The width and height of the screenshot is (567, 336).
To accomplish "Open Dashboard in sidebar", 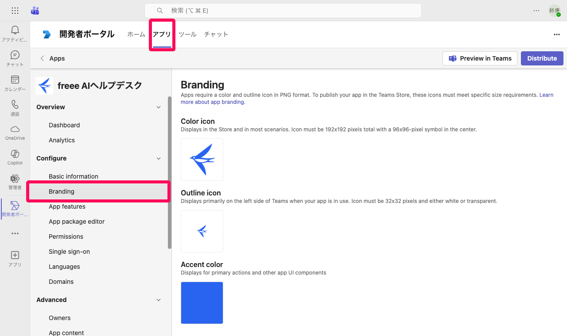I will click(64, 125).
